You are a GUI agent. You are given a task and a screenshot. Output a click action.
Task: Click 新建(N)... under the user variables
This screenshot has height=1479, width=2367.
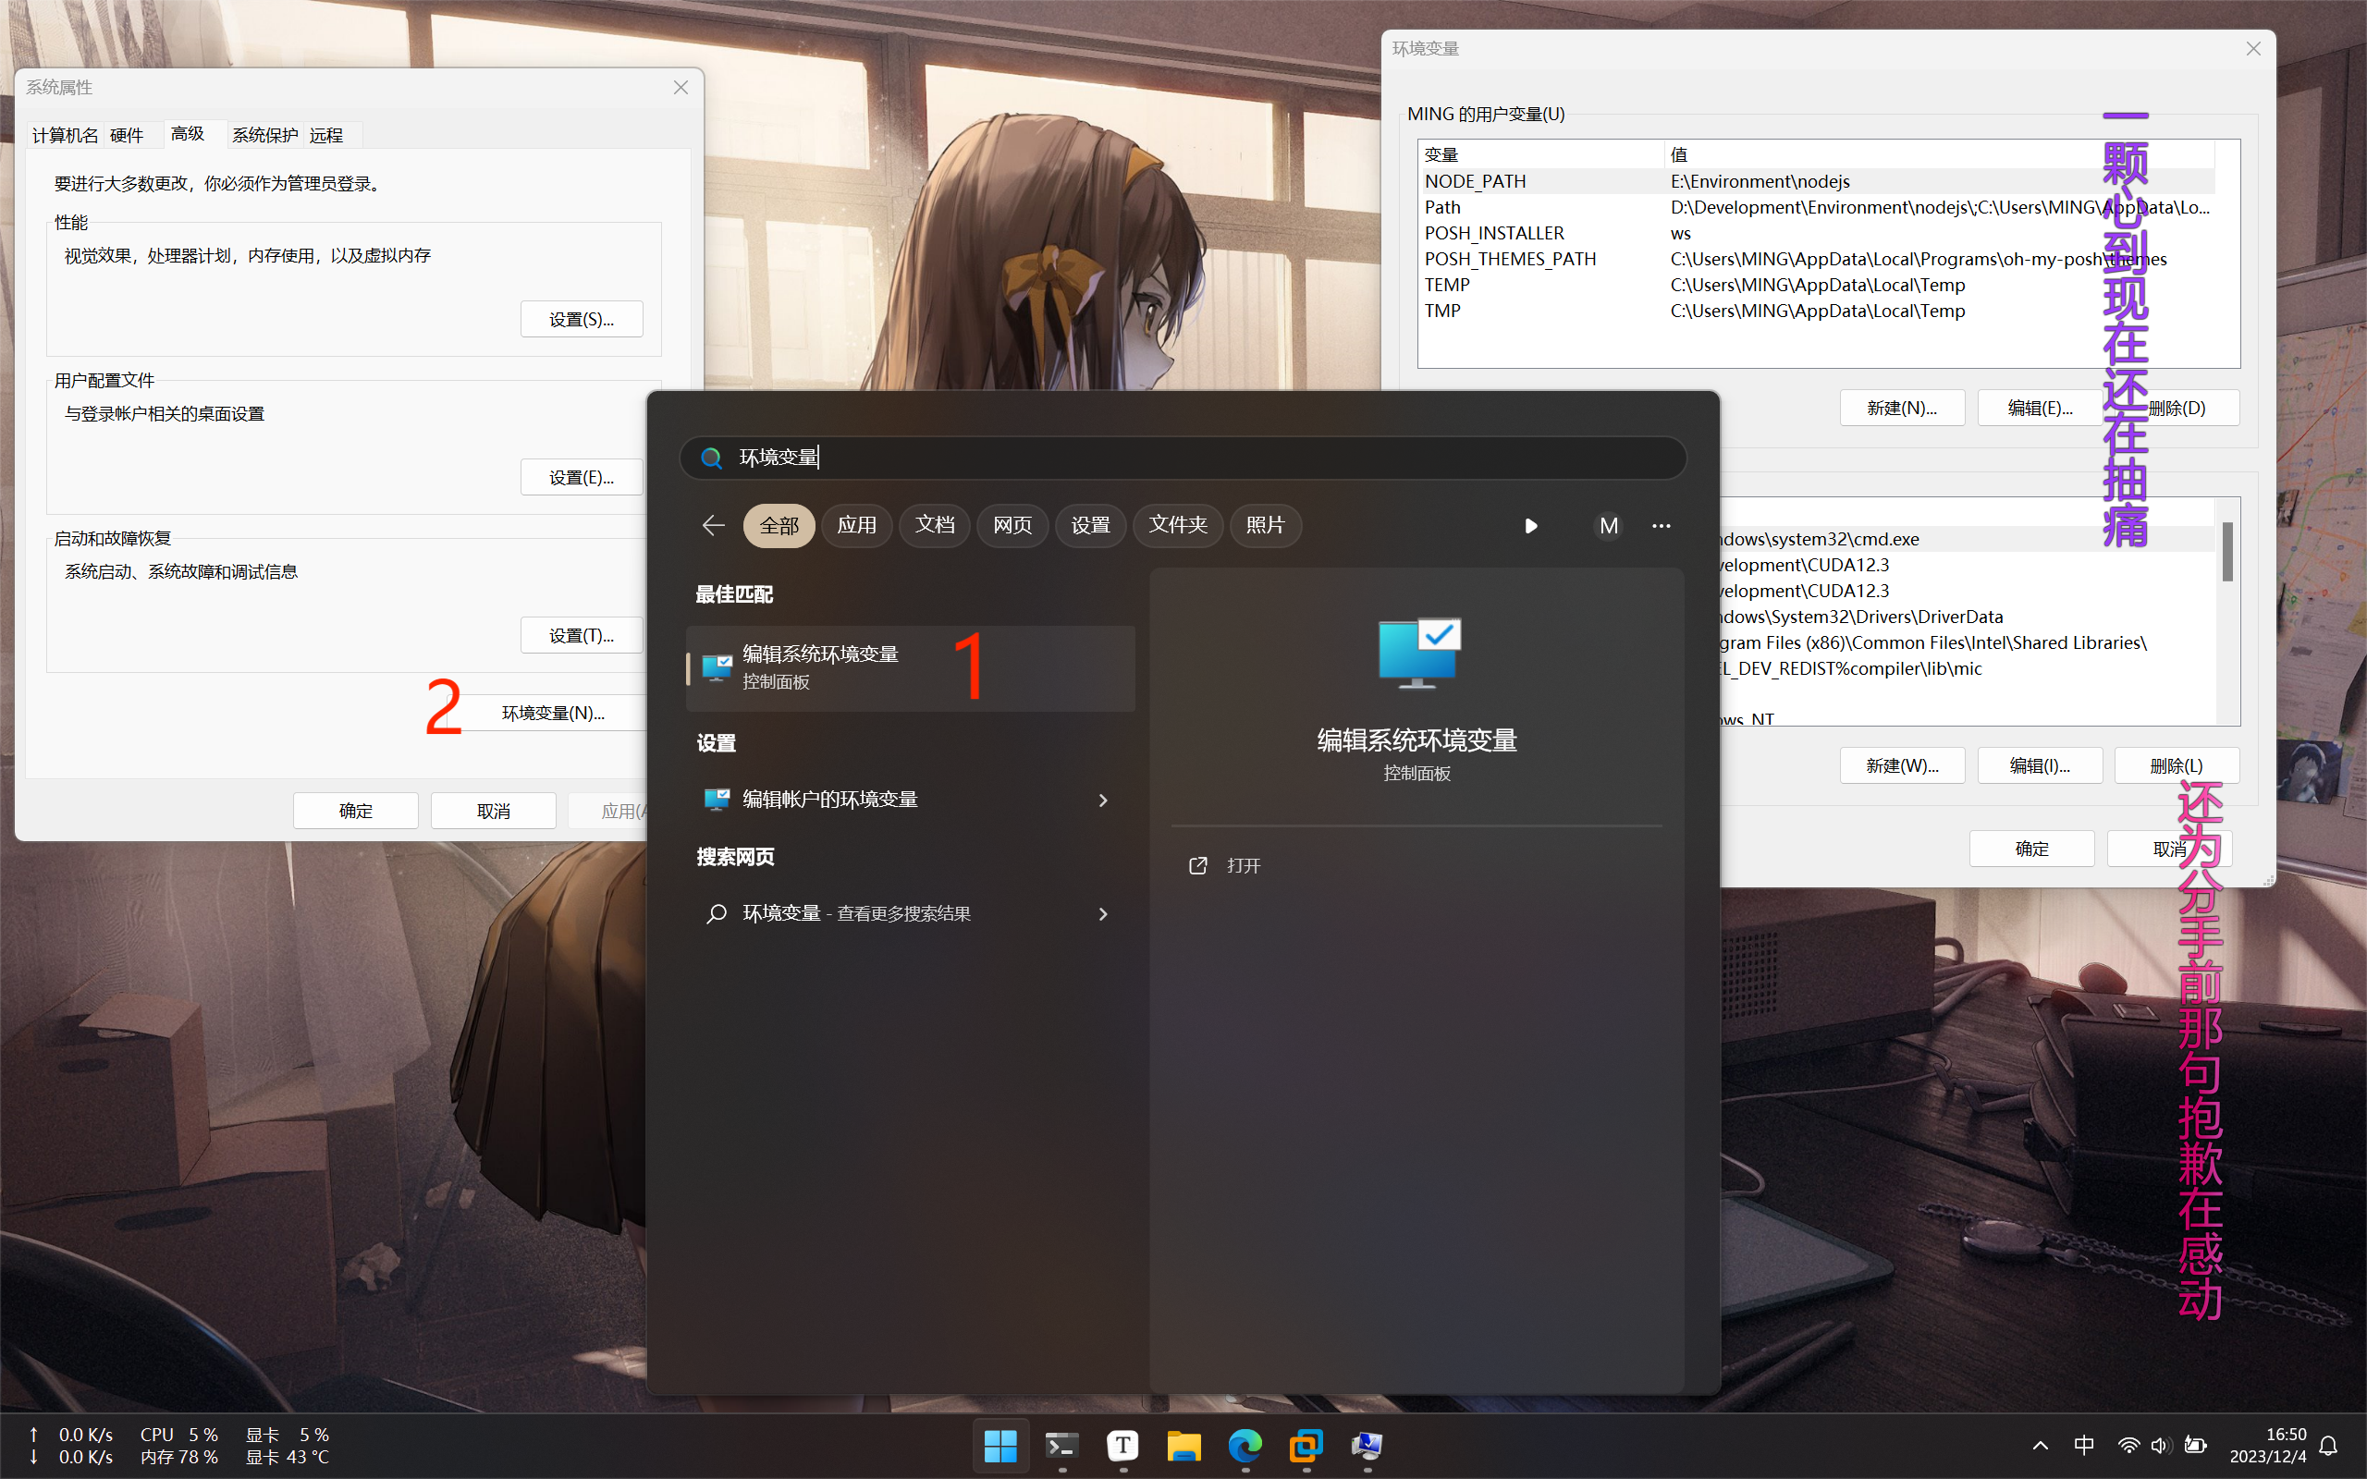1900,408
